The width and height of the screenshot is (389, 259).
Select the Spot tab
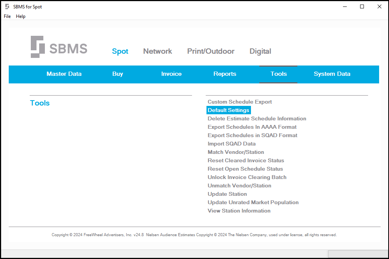(120, 51)
